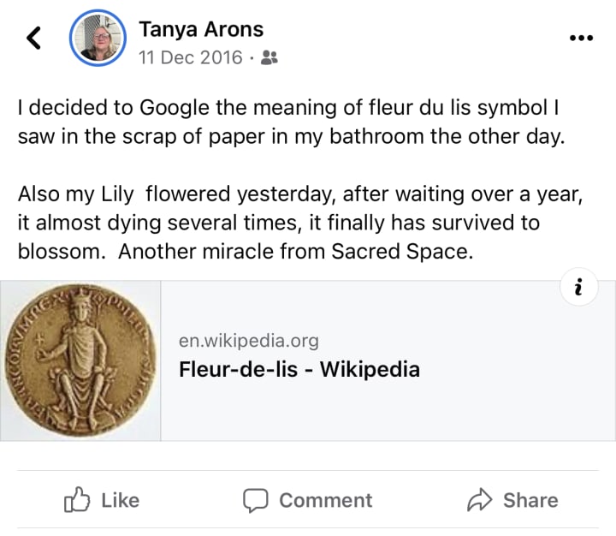616x536 pixels.
Task: Open the three-dot post options menu
Action: (580, 38)
